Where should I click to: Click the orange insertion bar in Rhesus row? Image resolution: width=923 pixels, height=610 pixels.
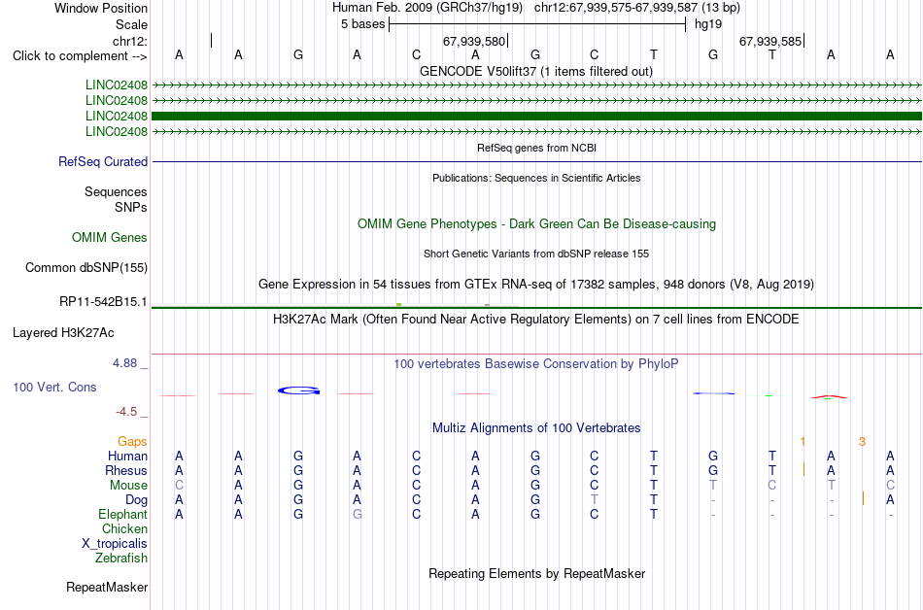[804, 469]
